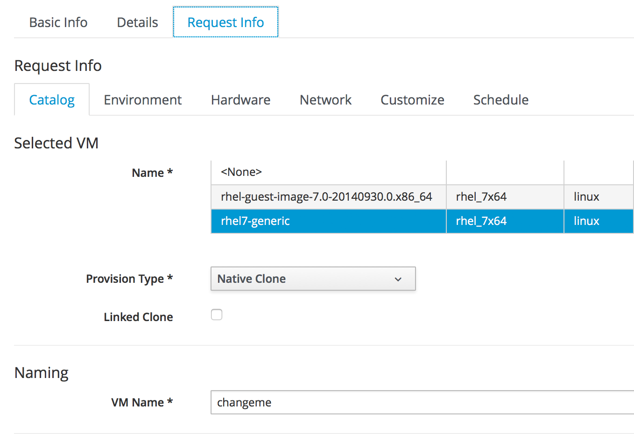Open the Basic Info tab

click(x=58, y=22)
